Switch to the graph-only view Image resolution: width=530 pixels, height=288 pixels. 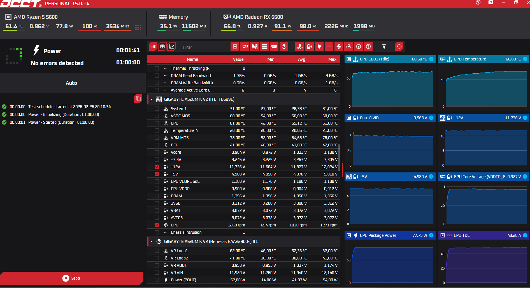[172, 47]
